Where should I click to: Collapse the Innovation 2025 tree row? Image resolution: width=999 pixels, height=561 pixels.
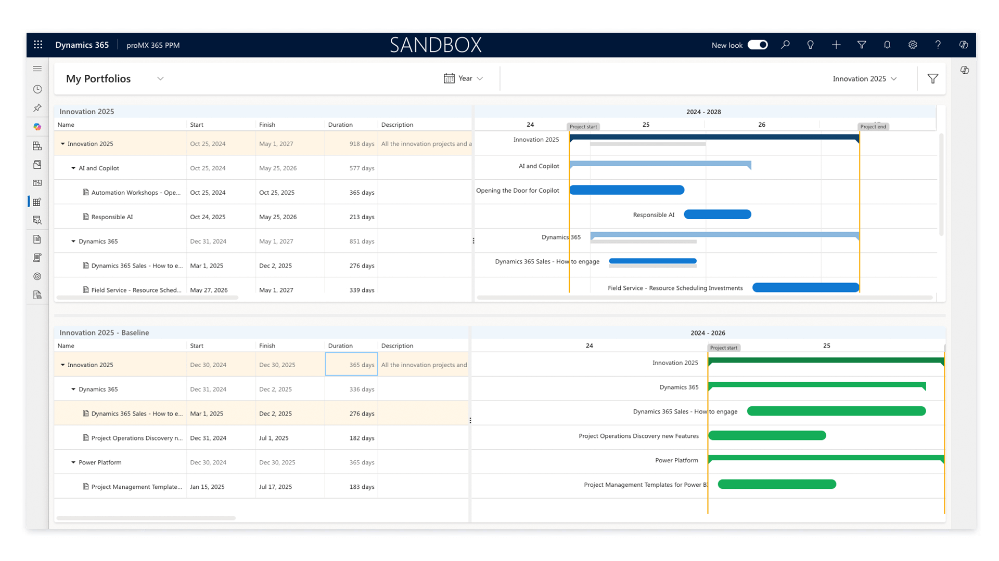[63, 143]
